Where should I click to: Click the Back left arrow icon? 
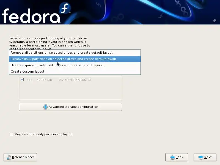[x=172, y=157]
